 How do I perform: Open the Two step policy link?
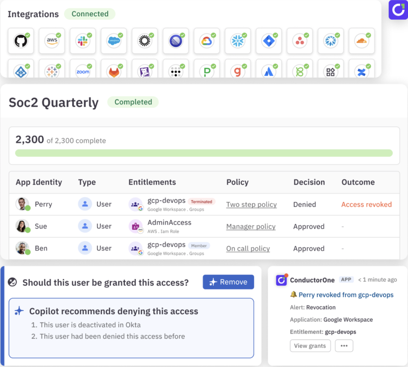pos(251,204)
